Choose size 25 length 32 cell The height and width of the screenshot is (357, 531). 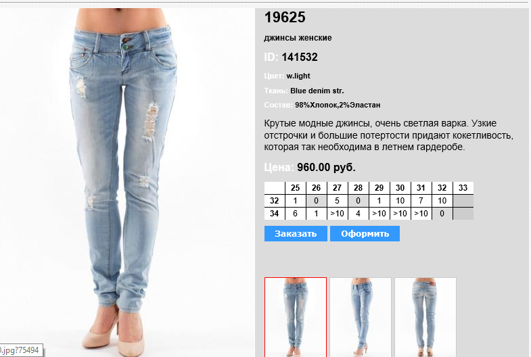coord(296,201)
